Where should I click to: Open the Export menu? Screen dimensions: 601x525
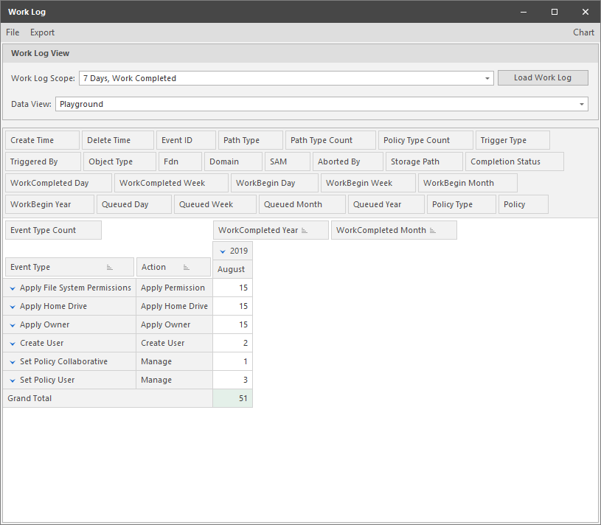pos(42,32)
